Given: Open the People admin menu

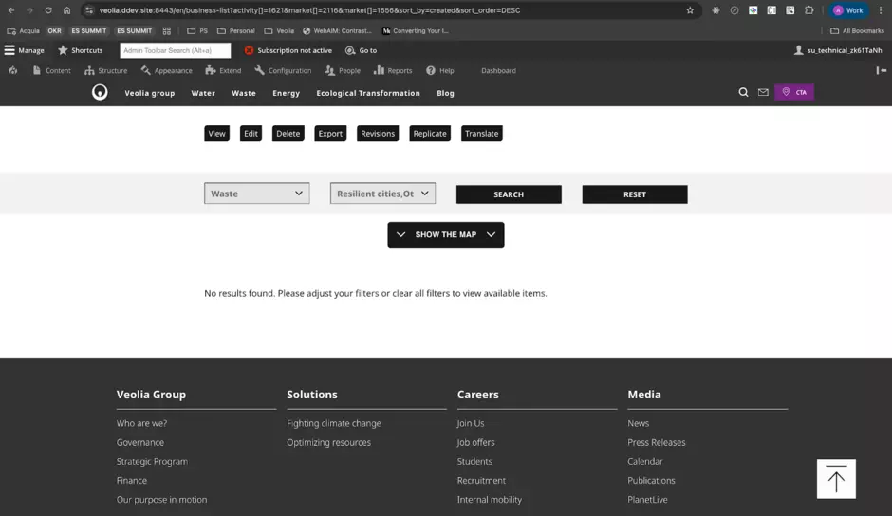Looking at the screenshot, I should click(x=343, y=70).
